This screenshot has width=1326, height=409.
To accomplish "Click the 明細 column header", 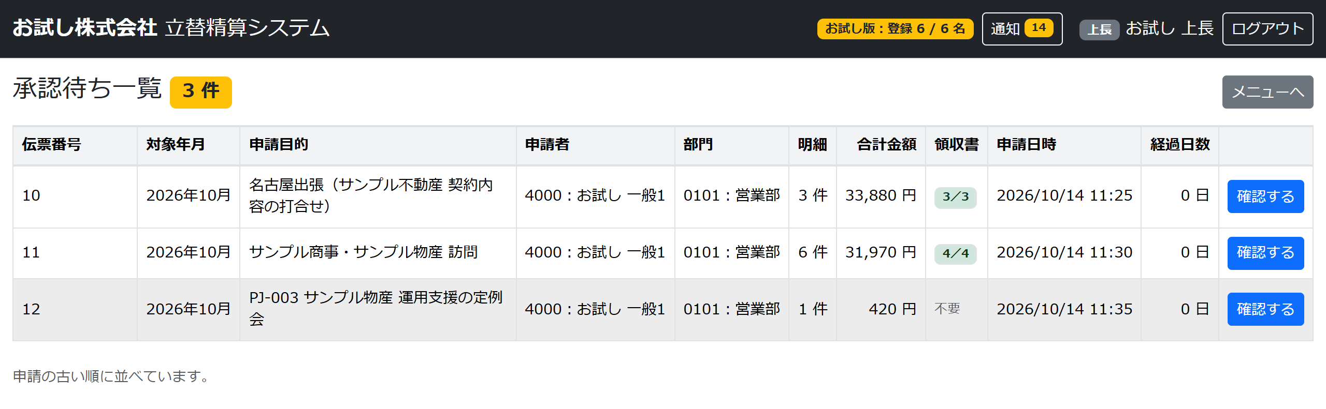I will coord(813,145).
